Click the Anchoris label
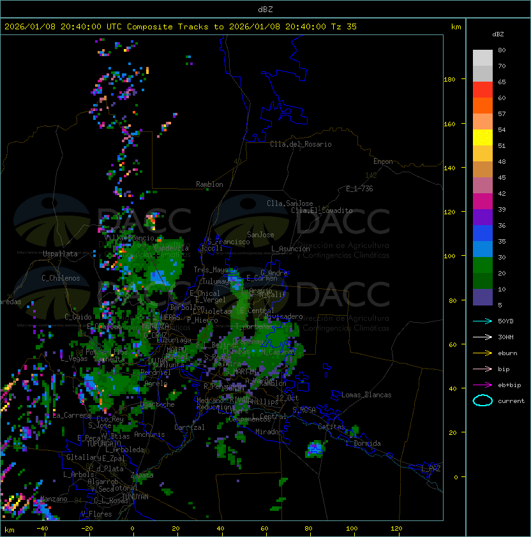The image size is (531, 537). [149, 434]
